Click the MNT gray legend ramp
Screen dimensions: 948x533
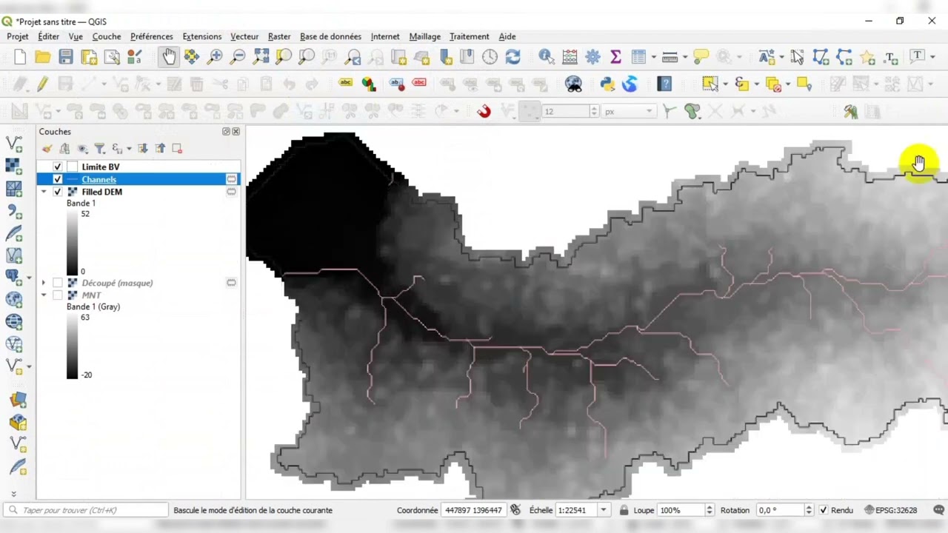(x=72, y=346)
